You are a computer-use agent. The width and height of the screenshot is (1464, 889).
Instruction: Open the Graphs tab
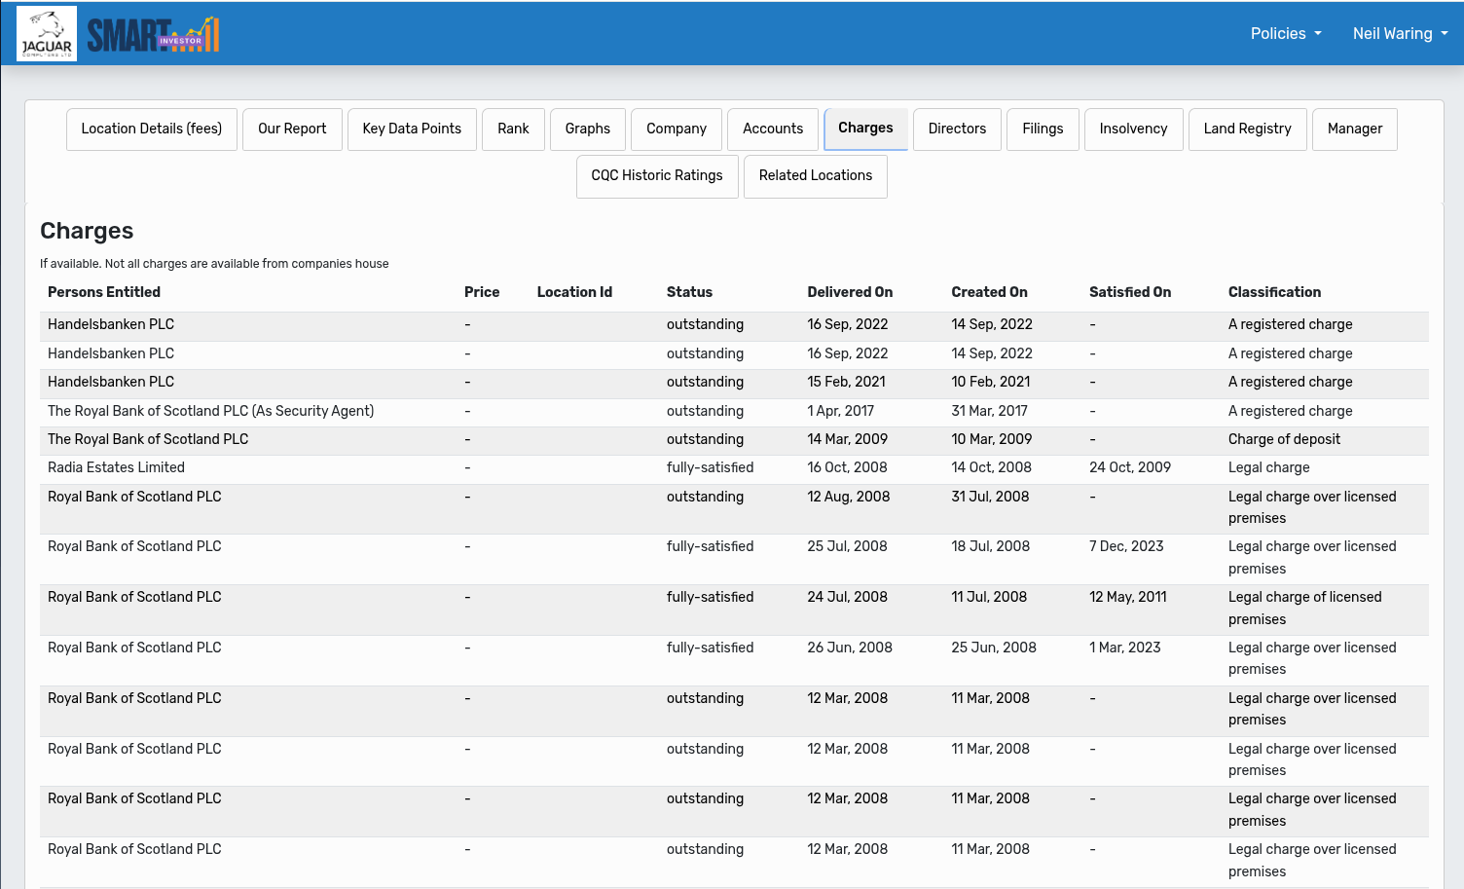(588, 130)
